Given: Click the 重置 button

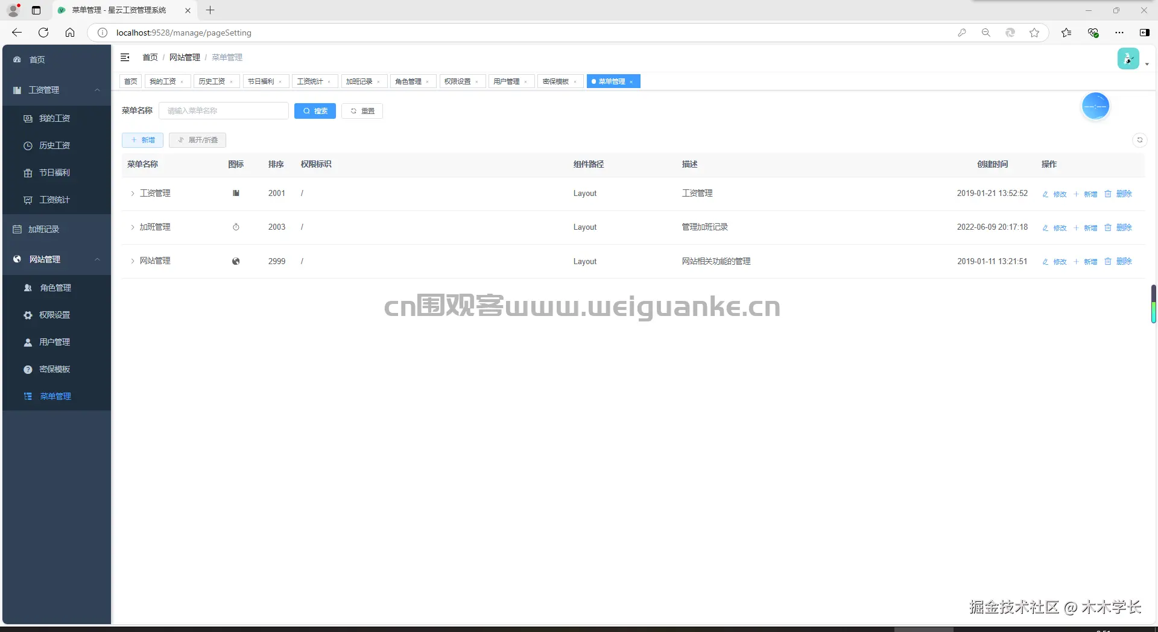Looking at the screenshot, I should tap(362, 111).
